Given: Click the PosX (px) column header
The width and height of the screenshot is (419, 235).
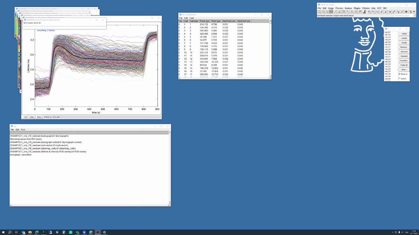Looking at the screenshot, I should (205, 21).
